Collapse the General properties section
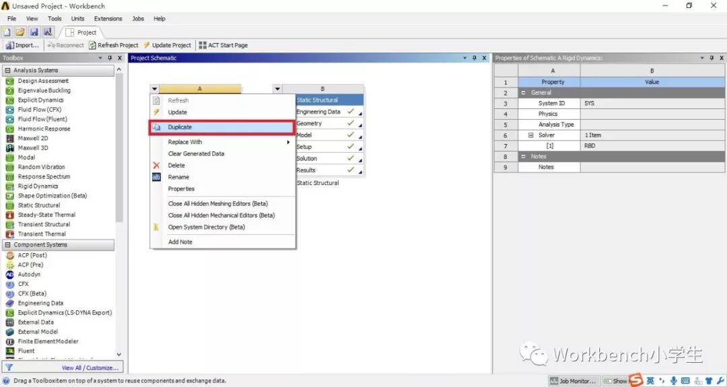The height and width of the screenshot is (387, 727). [524, 93]
